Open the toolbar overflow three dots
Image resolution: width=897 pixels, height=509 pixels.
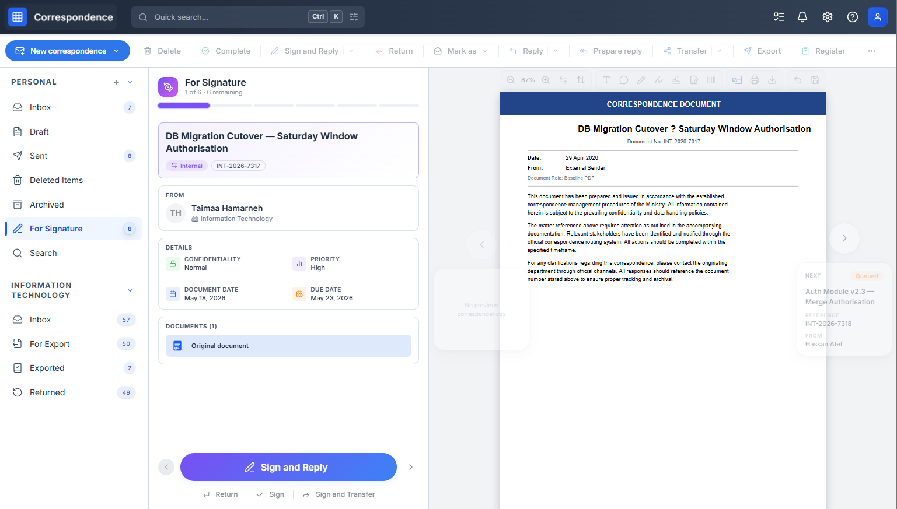[871, 51]
